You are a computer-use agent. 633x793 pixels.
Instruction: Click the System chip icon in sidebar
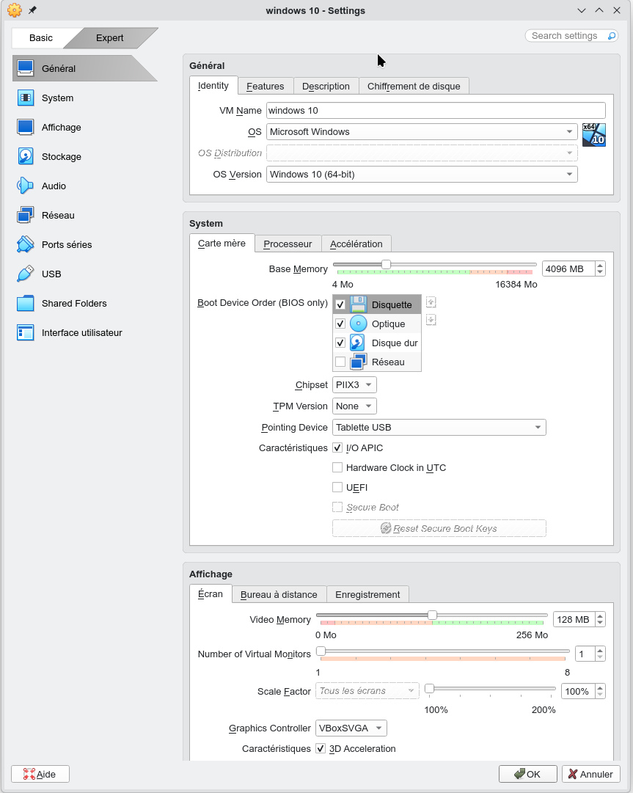coord(26,98)
